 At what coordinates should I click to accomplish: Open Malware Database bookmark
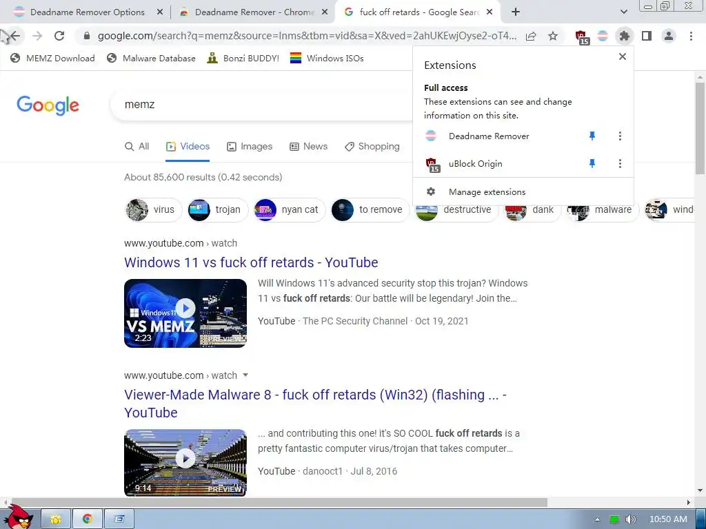click(x=151, y=58)
